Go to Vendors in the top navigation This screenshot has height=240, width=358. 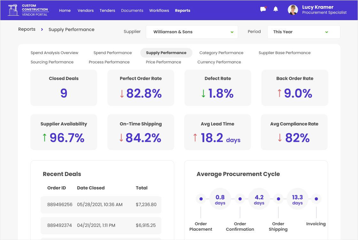click(86, 11)
